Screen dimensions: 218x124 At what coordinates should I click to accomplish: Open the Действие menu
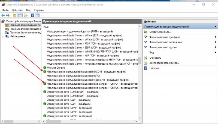[17, 10]
